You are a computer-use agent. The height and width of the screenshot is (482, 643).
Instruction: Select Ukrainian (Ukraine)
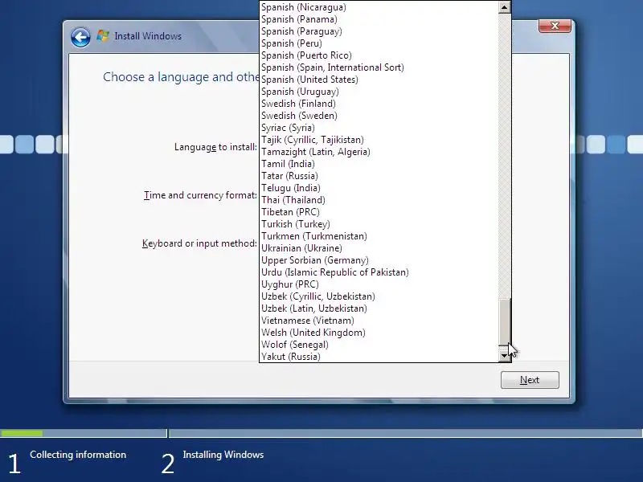(379, 248)
